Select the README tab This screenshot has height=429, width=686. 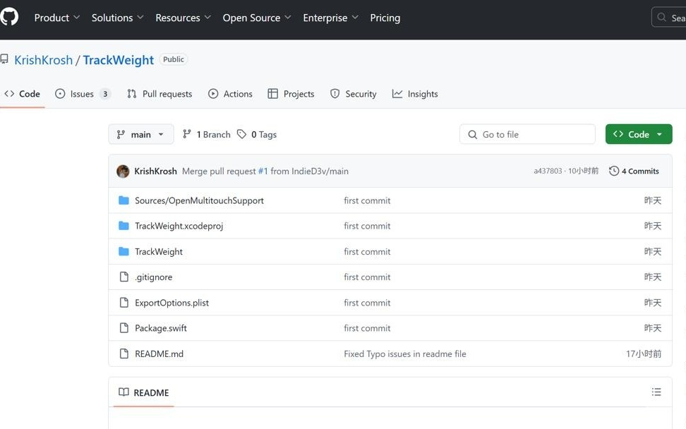(x=143, y=393)
